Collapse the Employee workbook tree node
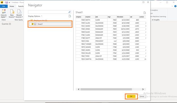This screenshot has width=177, height=103. pyautogui.click(x=30, y=20)
